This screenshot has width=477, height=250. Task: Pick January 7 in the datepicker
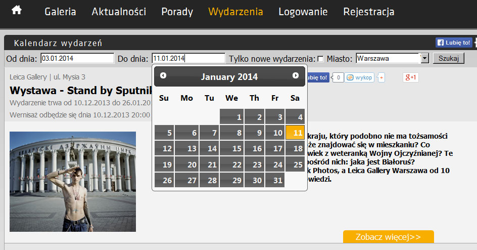pos(209,133)
